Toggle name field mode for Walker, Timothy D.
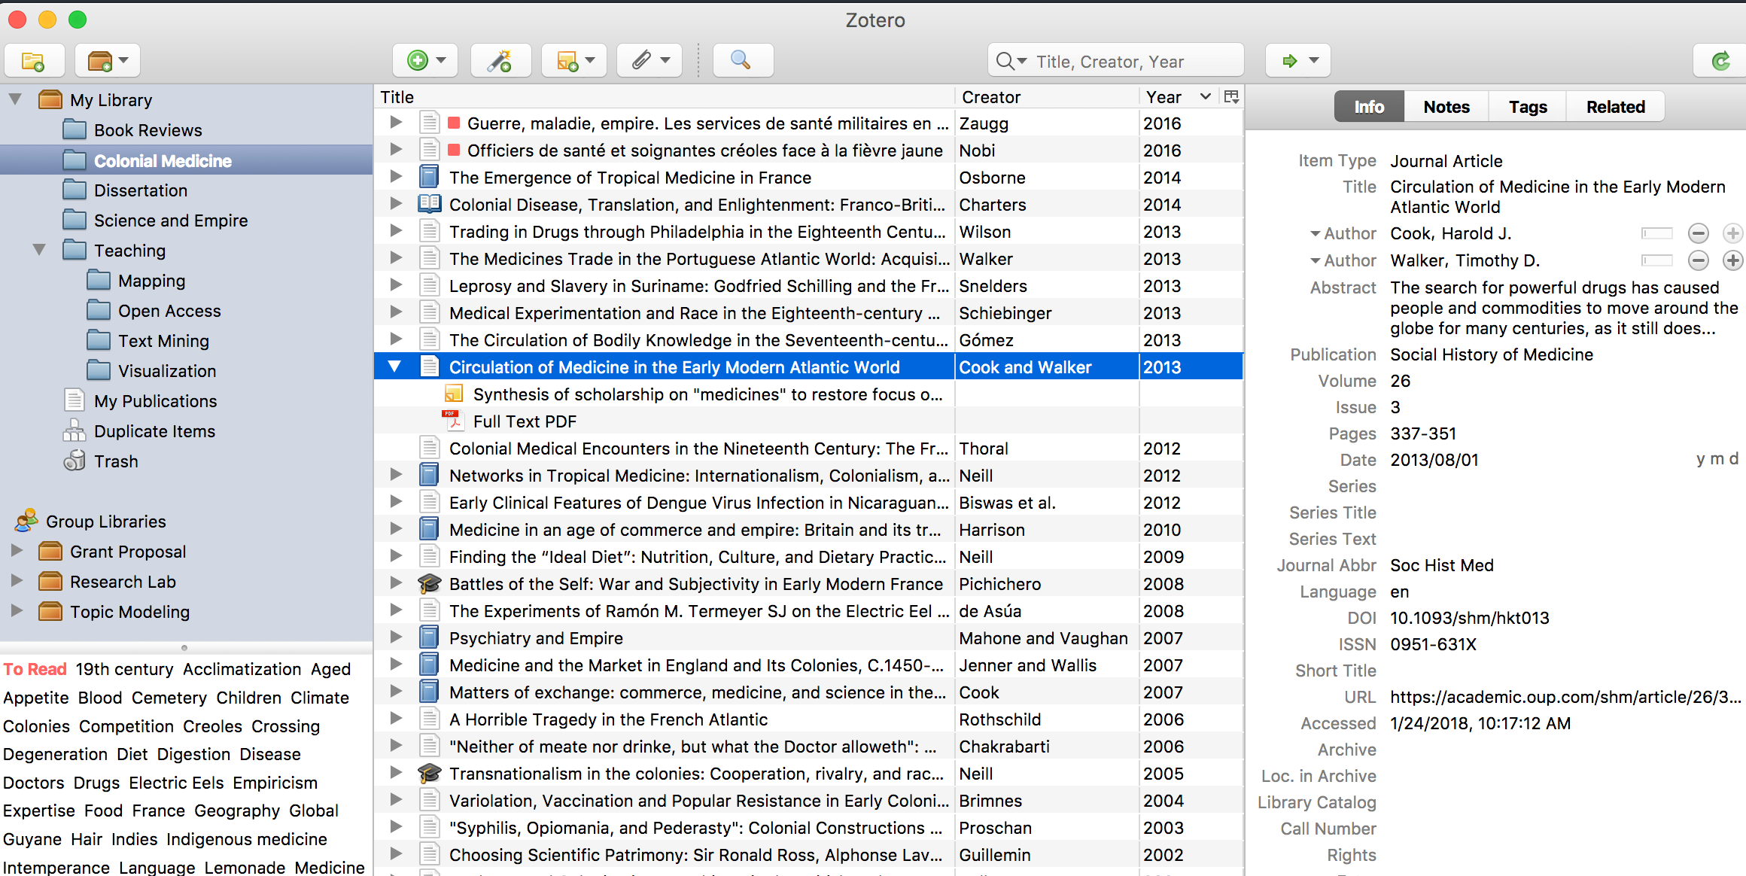The height and width of the screenshot is (876, 1746). pyautogui.click(x=1656, y=260)
